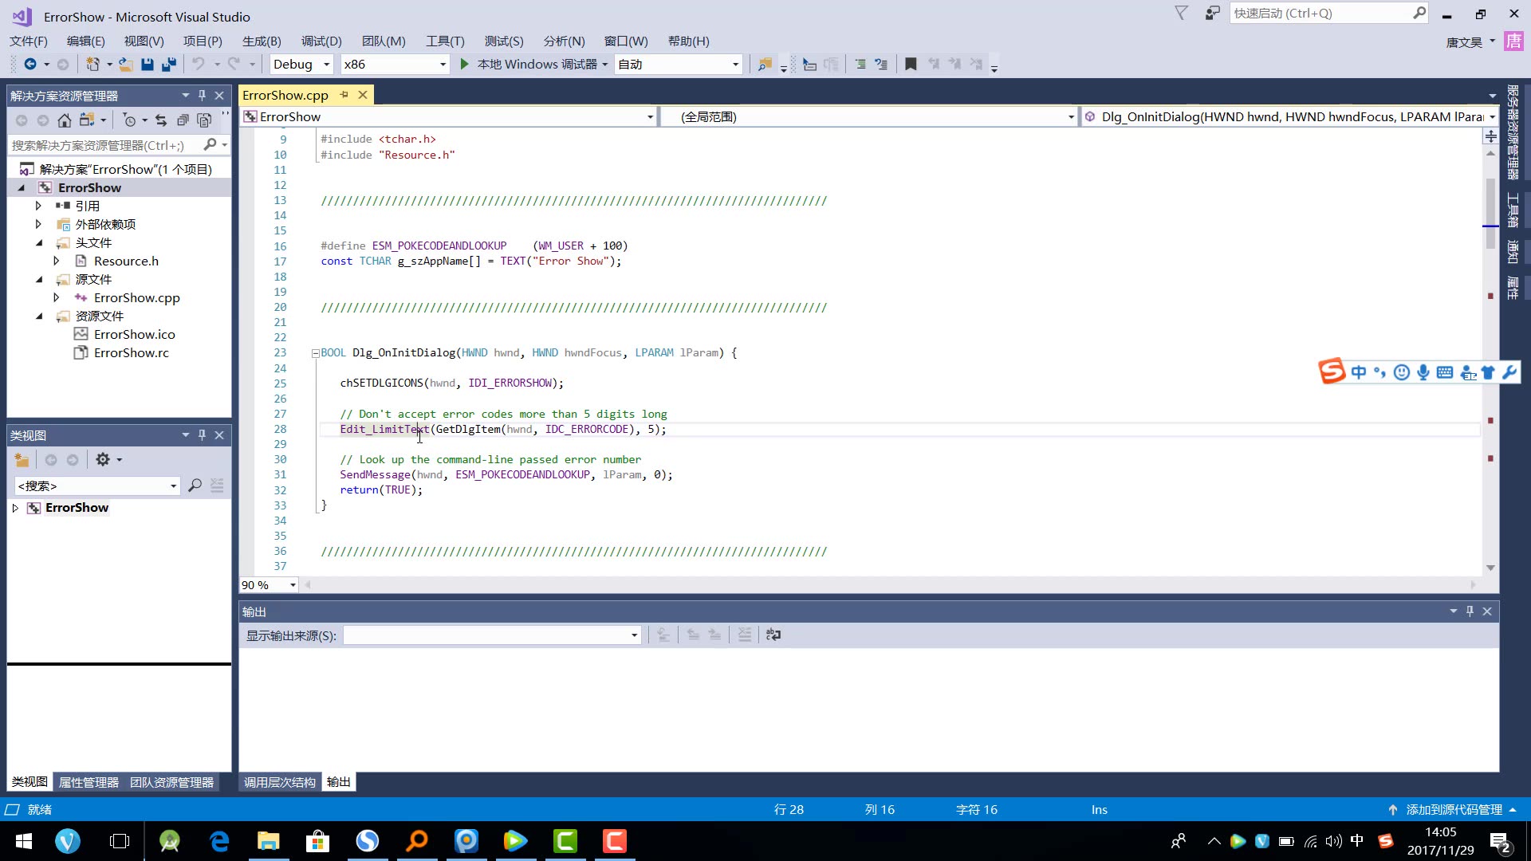
Task: Click the bookmark toggle icon in toolbar
Action: click(x=911, y=65)
